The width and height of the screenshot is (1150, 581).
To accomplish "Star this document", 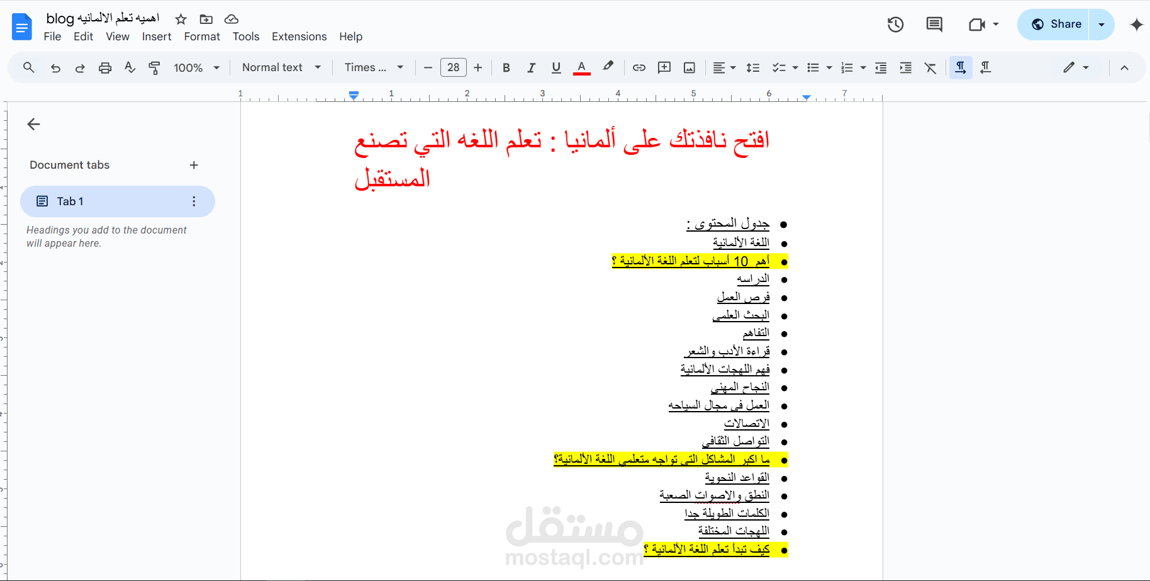I will 181,19.
